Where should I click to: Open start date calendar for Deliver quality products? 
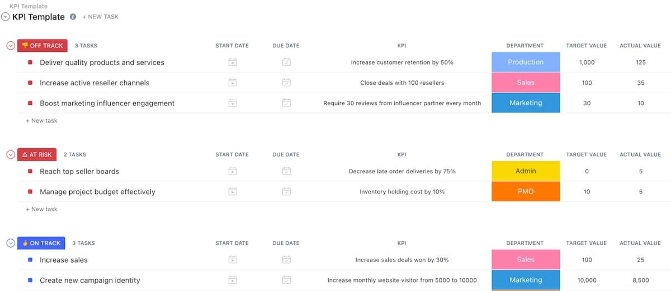point(233,62)
